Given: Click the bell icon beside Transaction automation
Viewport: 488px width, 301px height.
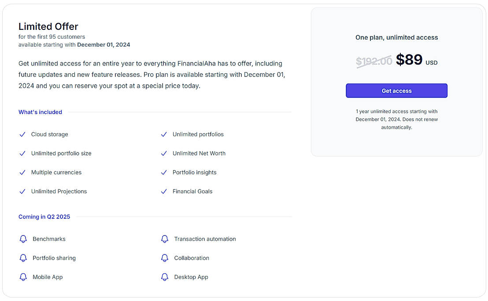Looking at the screenshot, I should click(x=165, y=239).
